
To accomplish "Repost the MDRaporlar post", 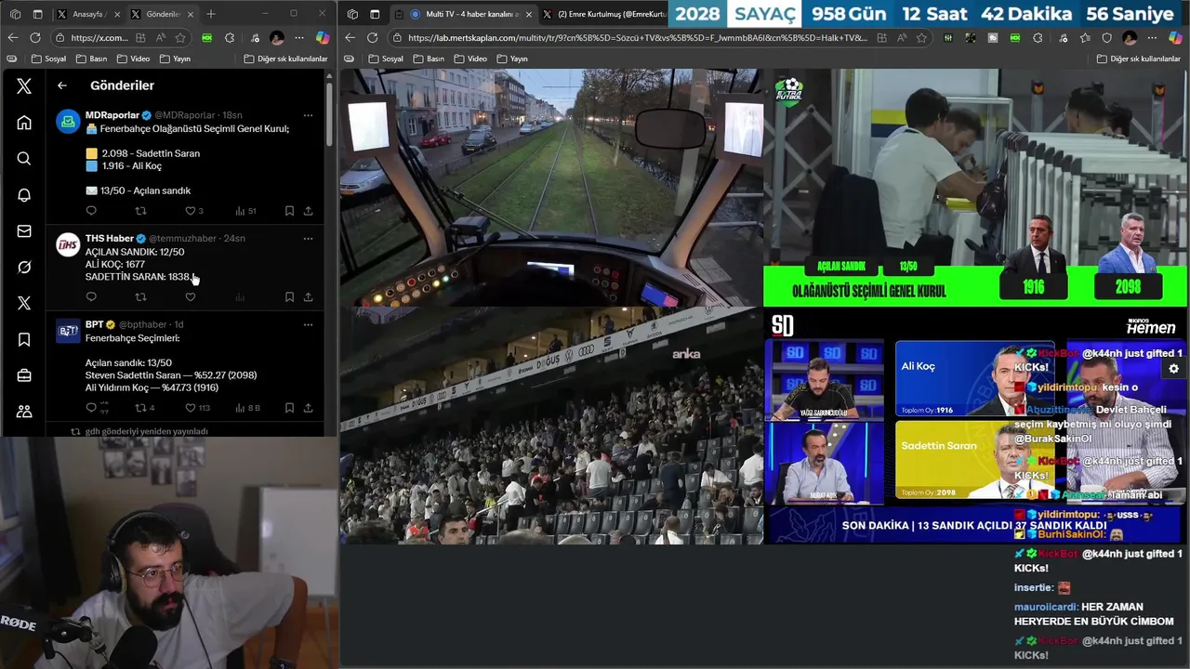I will coord(140,211).
